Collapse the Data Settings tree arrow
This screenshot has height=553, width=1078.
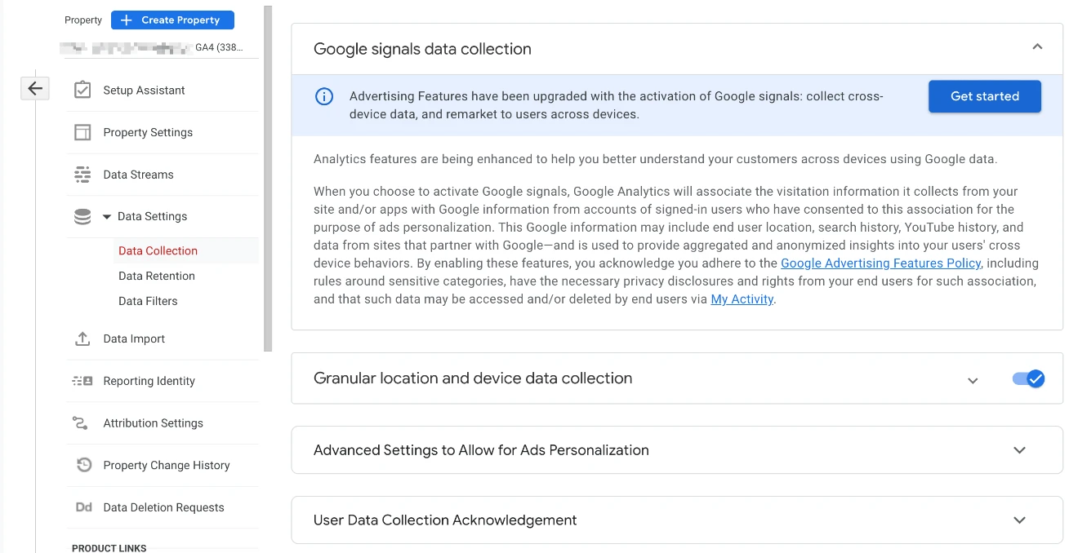pyautogui.click(x=106, y=217)
